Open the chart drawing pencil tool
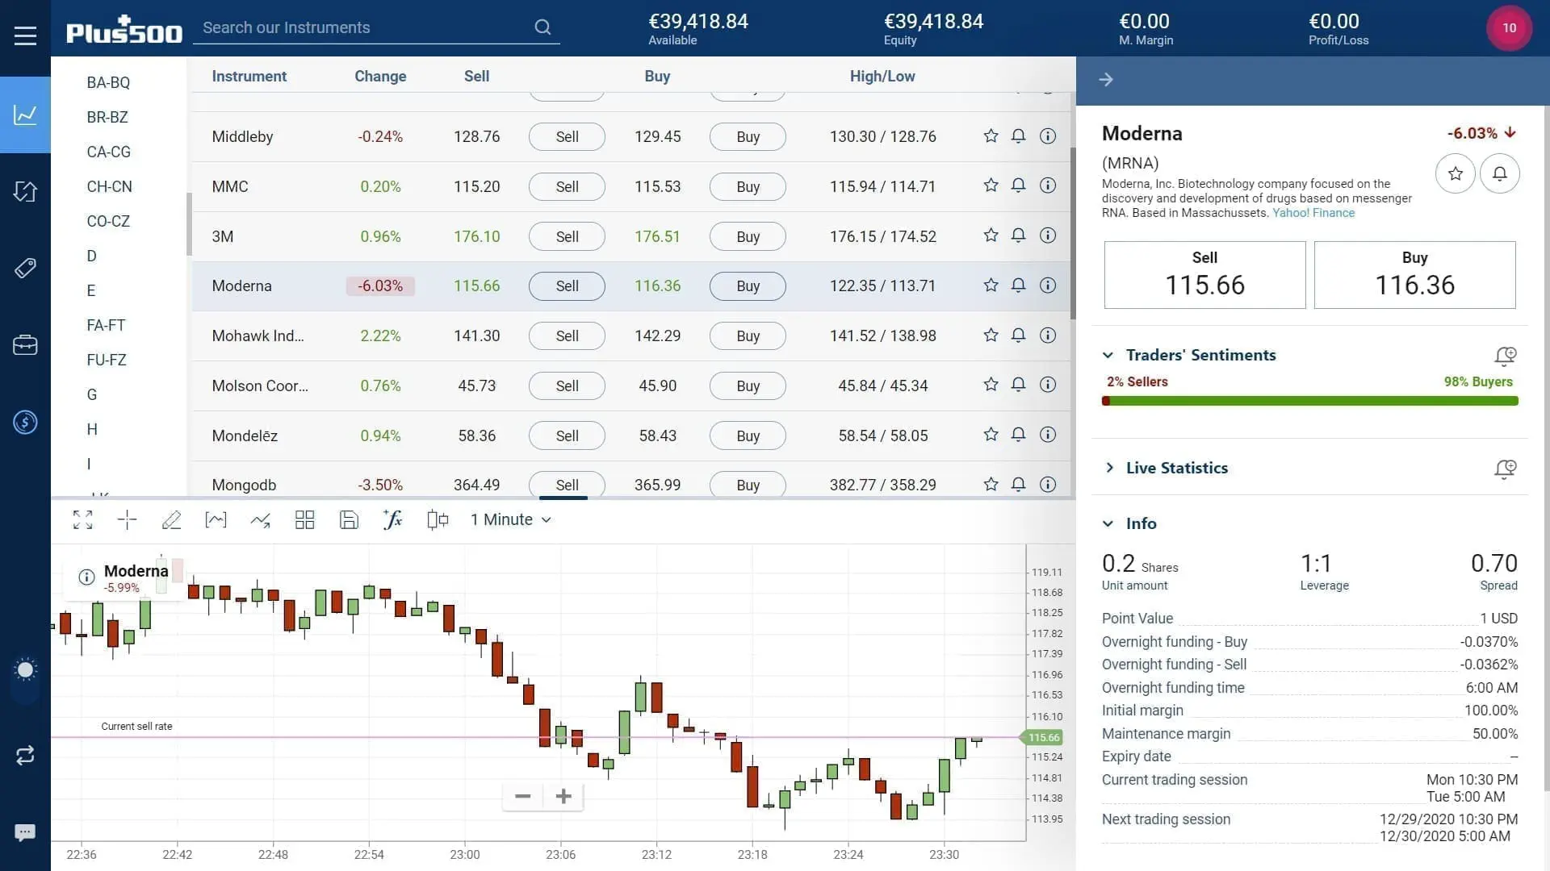 pyautogui.click(x=171, y=519)
